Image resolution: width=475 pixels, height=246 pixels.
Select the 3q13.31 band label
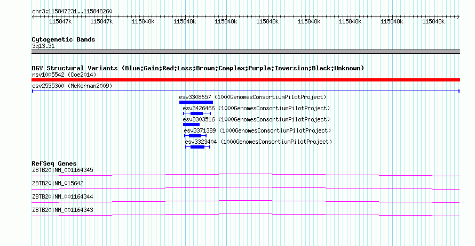tap(43, 46)
